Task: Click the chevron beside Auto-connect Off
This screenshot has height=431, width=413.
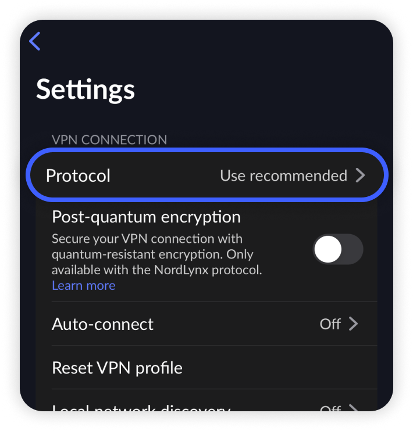Action: pos(353,324)
